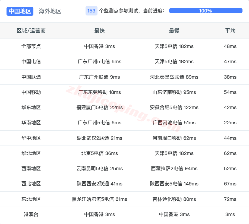Click 天津5电信 182ms in 中国电信 row
Viewport: 249px width, 224px height.
174,61
